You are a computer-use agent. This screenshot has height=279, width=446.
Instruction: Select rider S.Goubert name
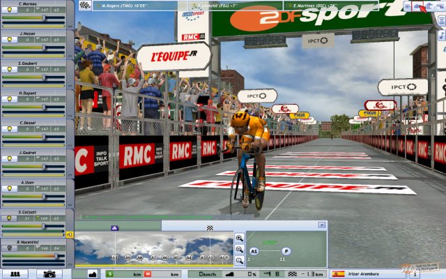(x=28, y=63)
